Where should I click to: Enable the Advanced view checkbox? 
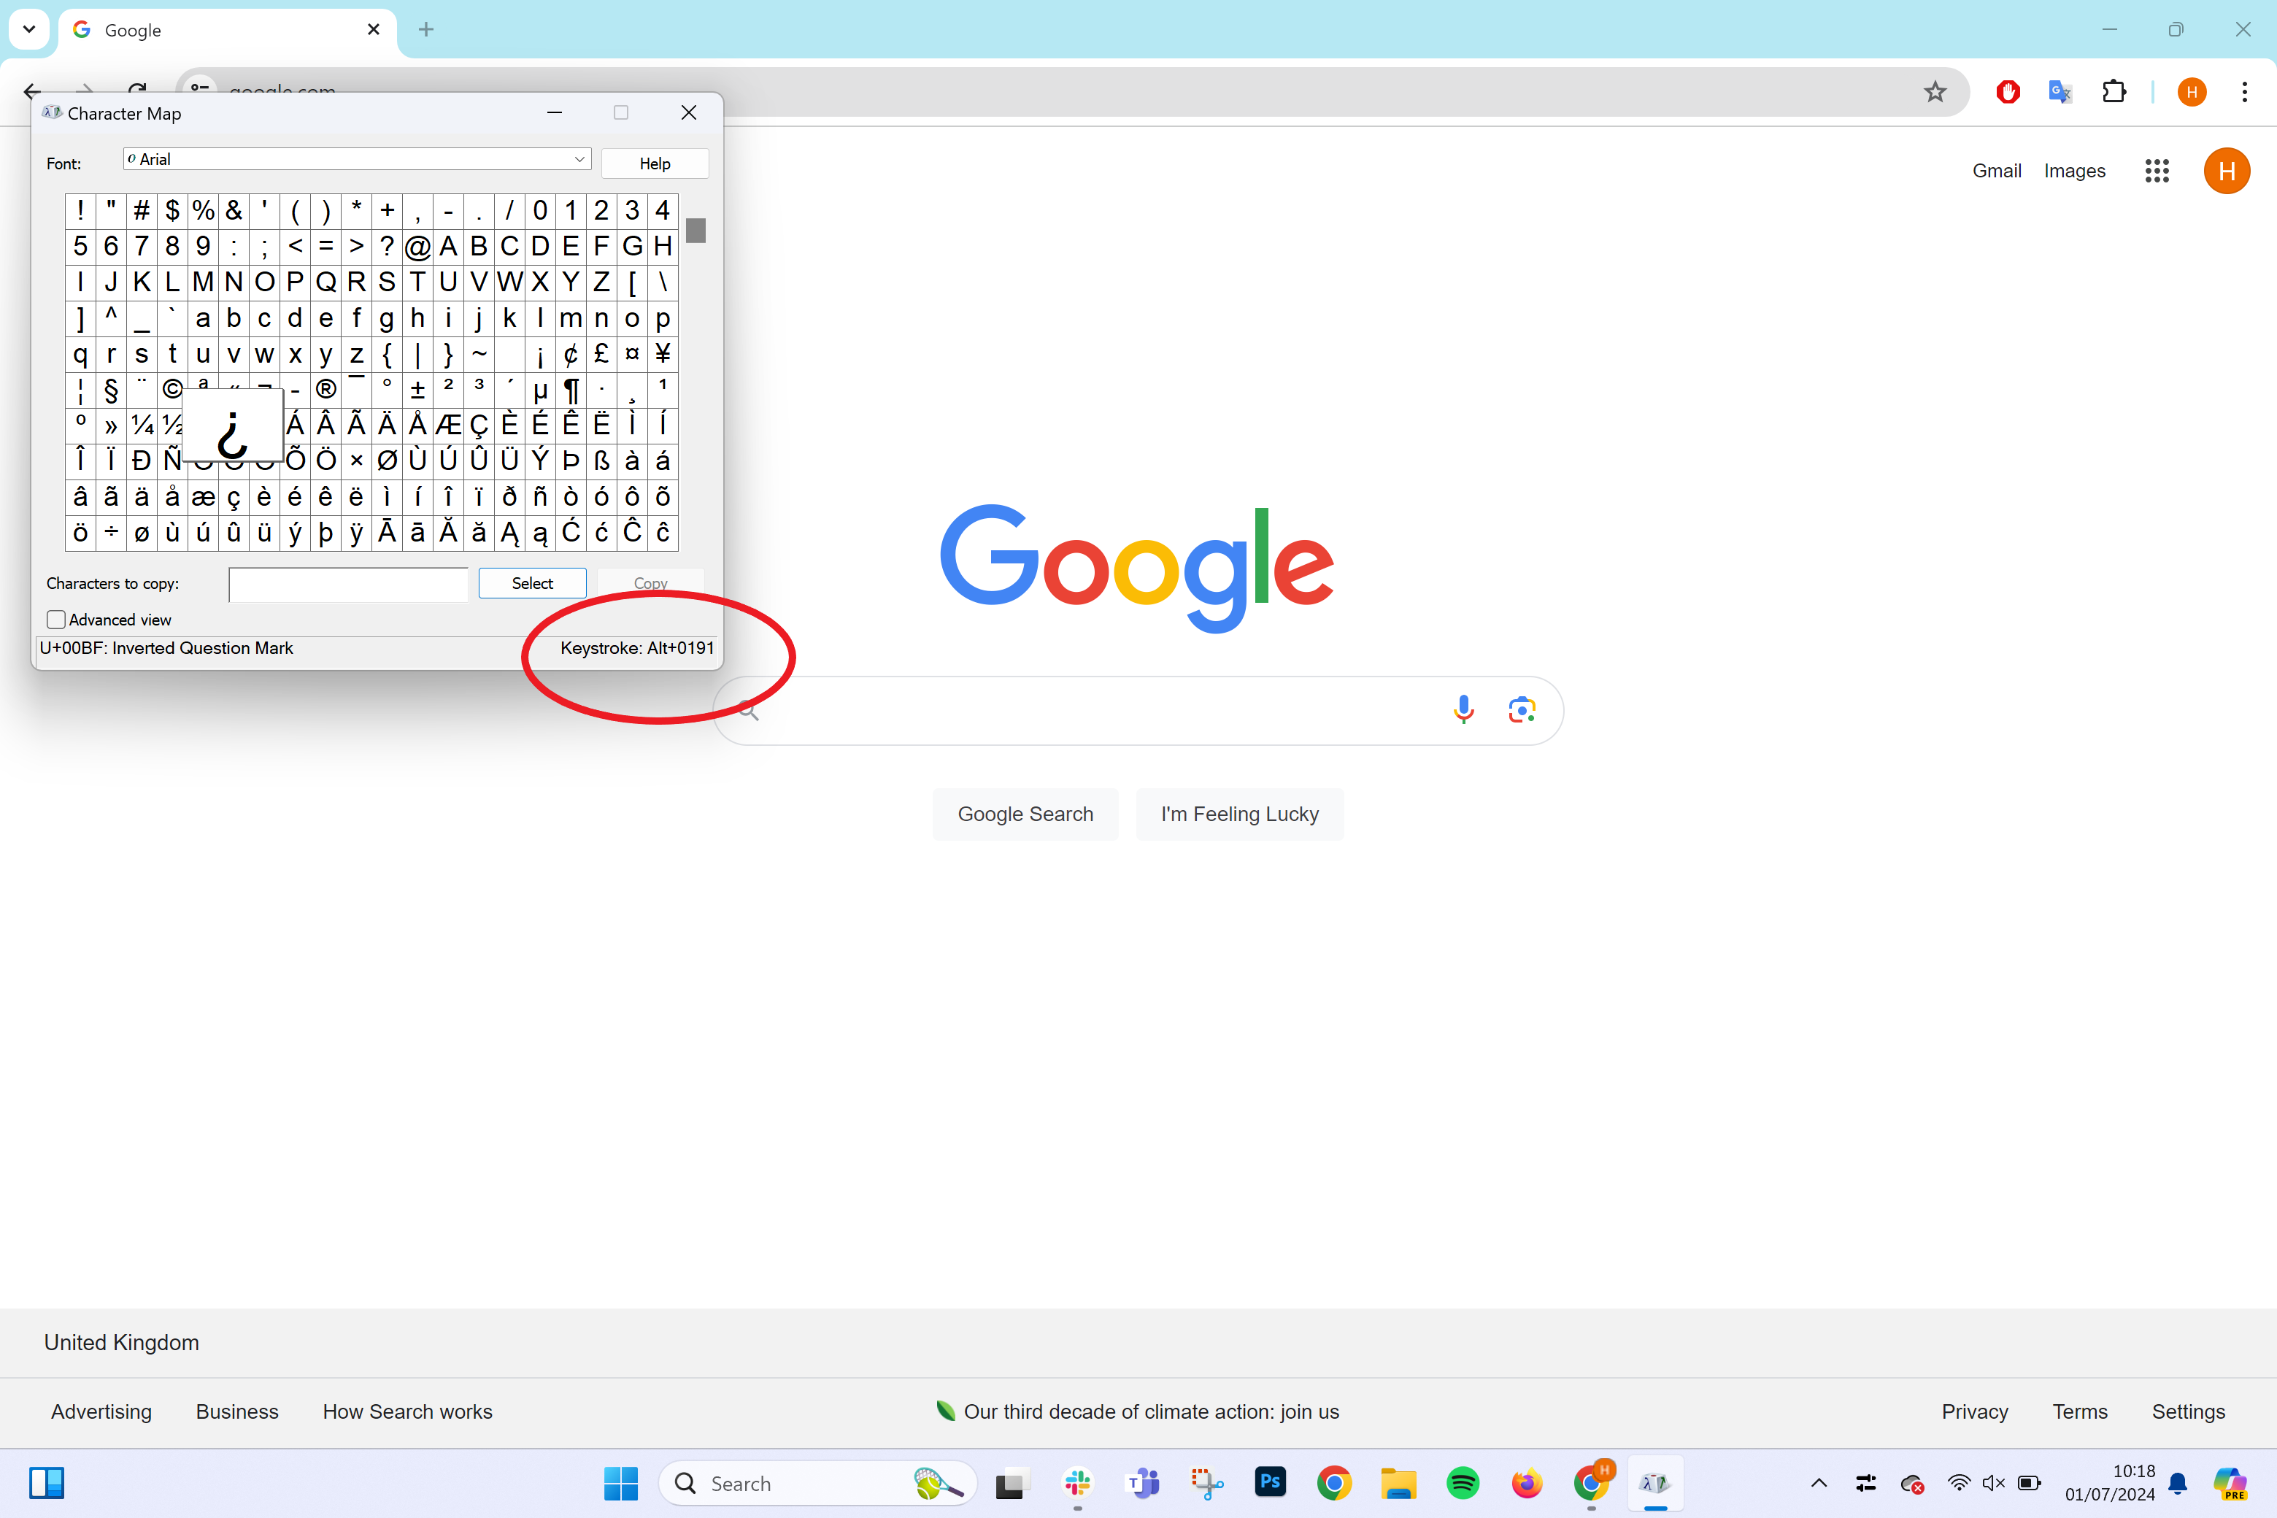coord(56,620)
